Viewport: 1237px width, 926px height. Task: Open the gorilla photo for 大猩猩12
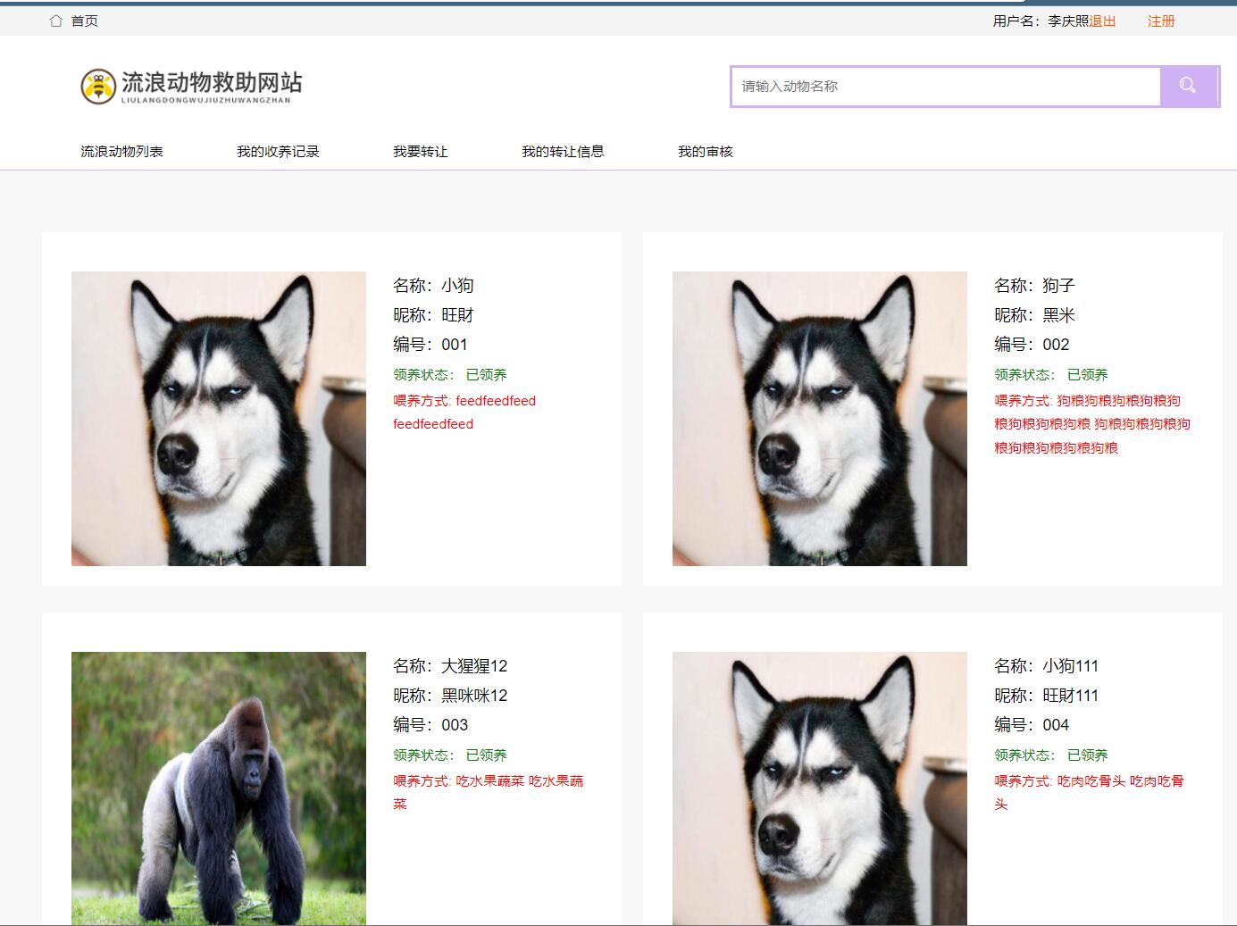[219, 788]
